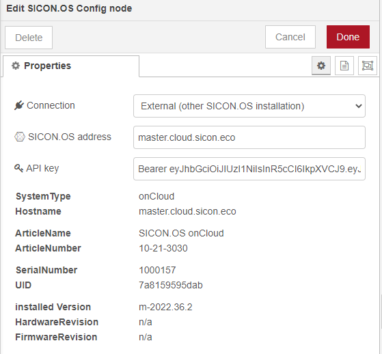Click the ArticleNumber value 10-21-3030
382x354 pixels.
coord(163,248)
